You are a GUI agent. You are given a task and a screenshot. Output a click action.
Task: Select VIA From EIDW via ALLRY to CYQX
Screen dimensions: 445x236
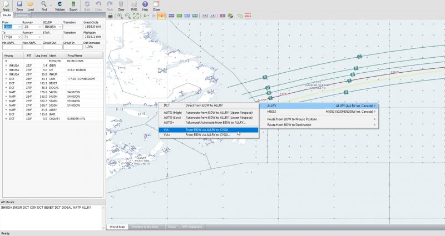(x=209, y=130)
